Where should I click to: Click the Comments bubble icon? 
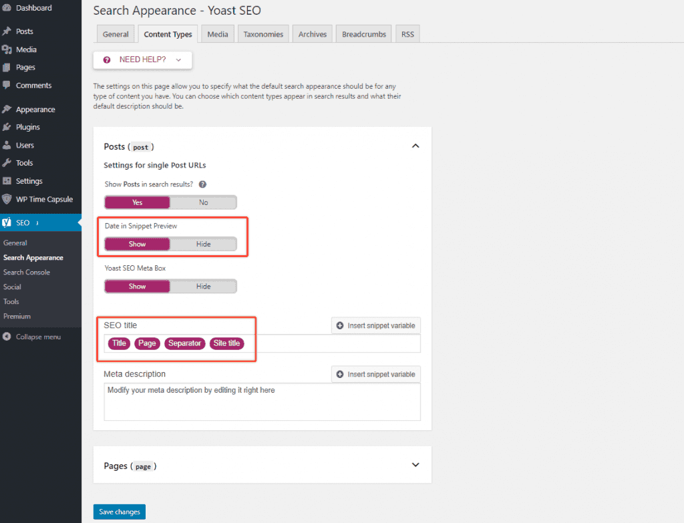tap(7, 85)
